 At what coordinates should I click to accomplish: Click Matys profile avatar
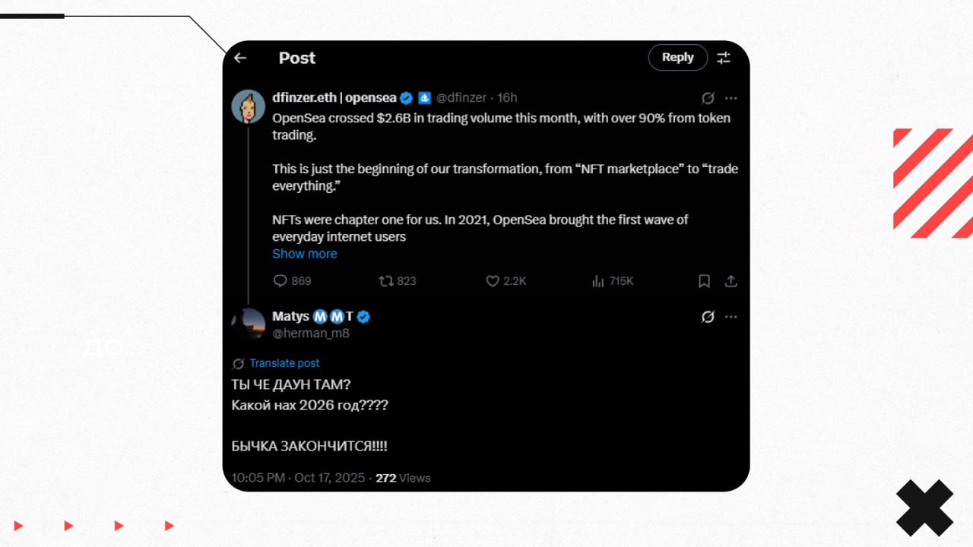click(248, 324)
